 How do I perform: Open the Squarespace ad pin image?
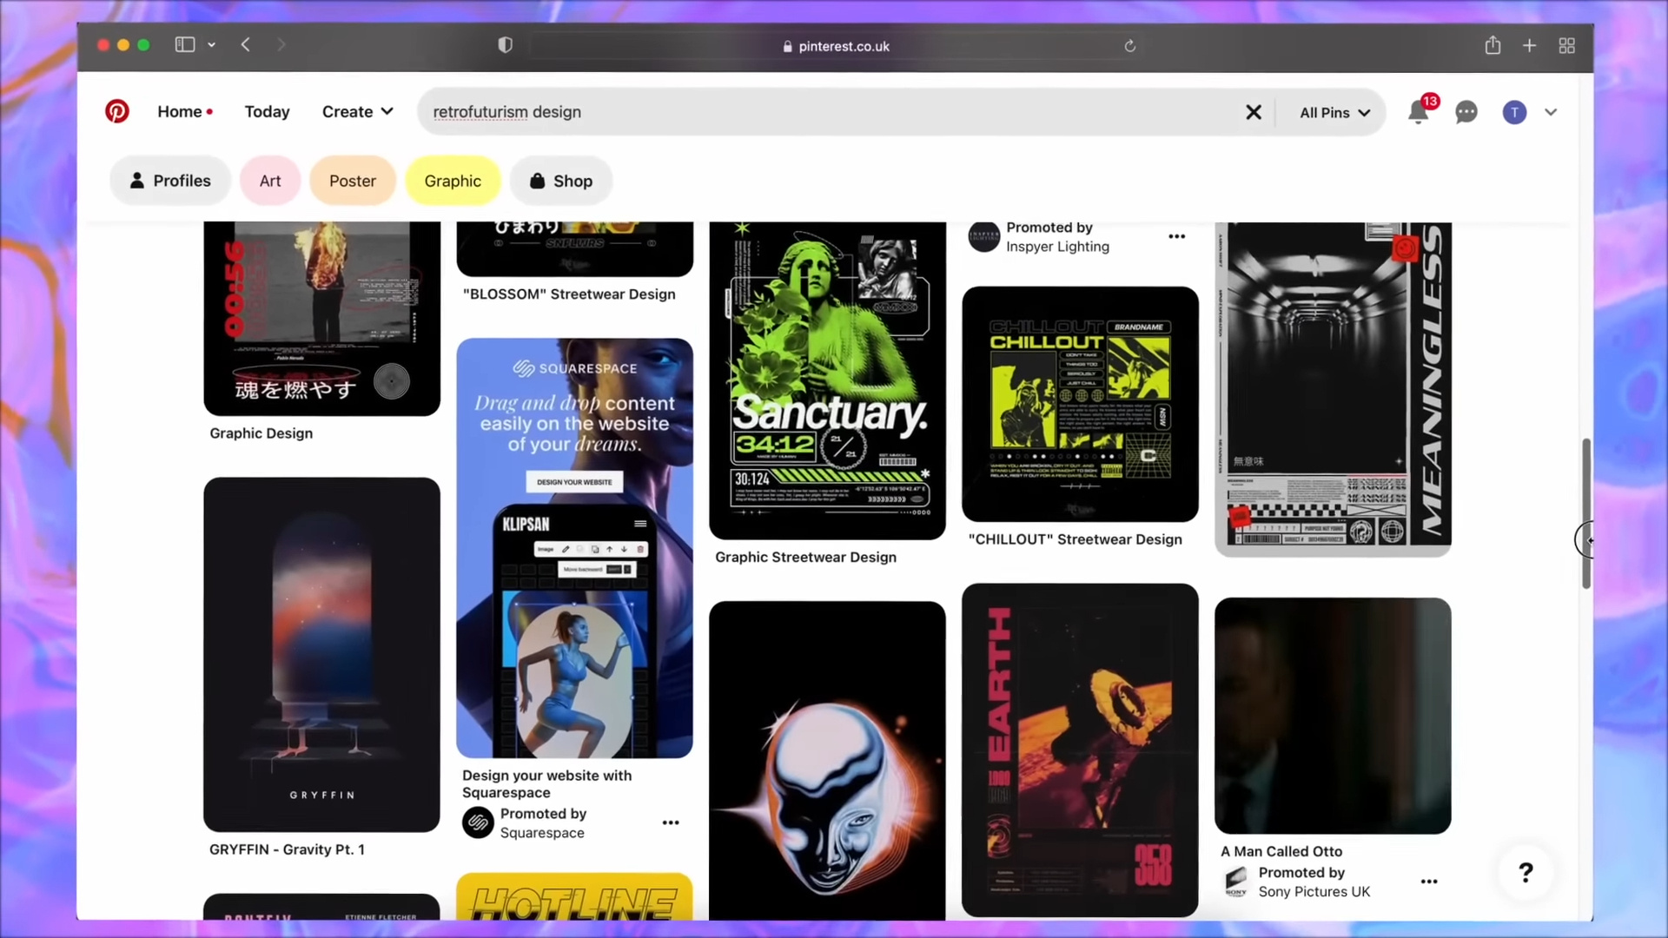coord(574,548)
